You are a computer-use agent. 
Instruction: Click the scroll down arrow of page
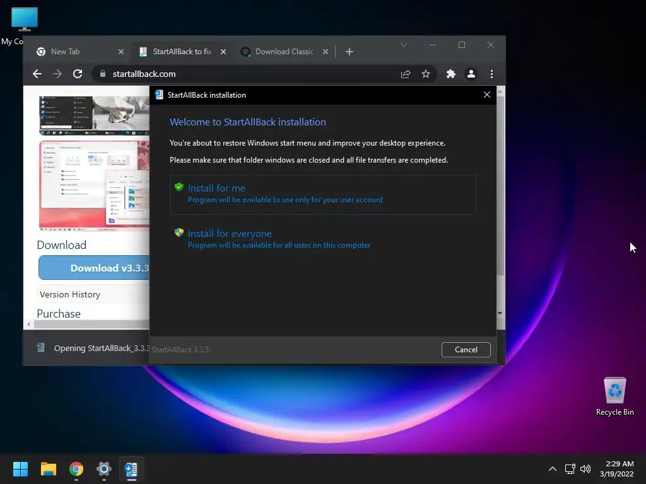pos(500,313)
